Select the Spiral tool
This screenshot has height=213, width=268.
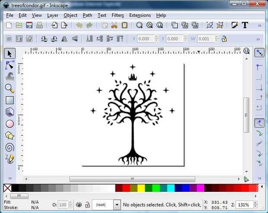click(x=10, y=148)
